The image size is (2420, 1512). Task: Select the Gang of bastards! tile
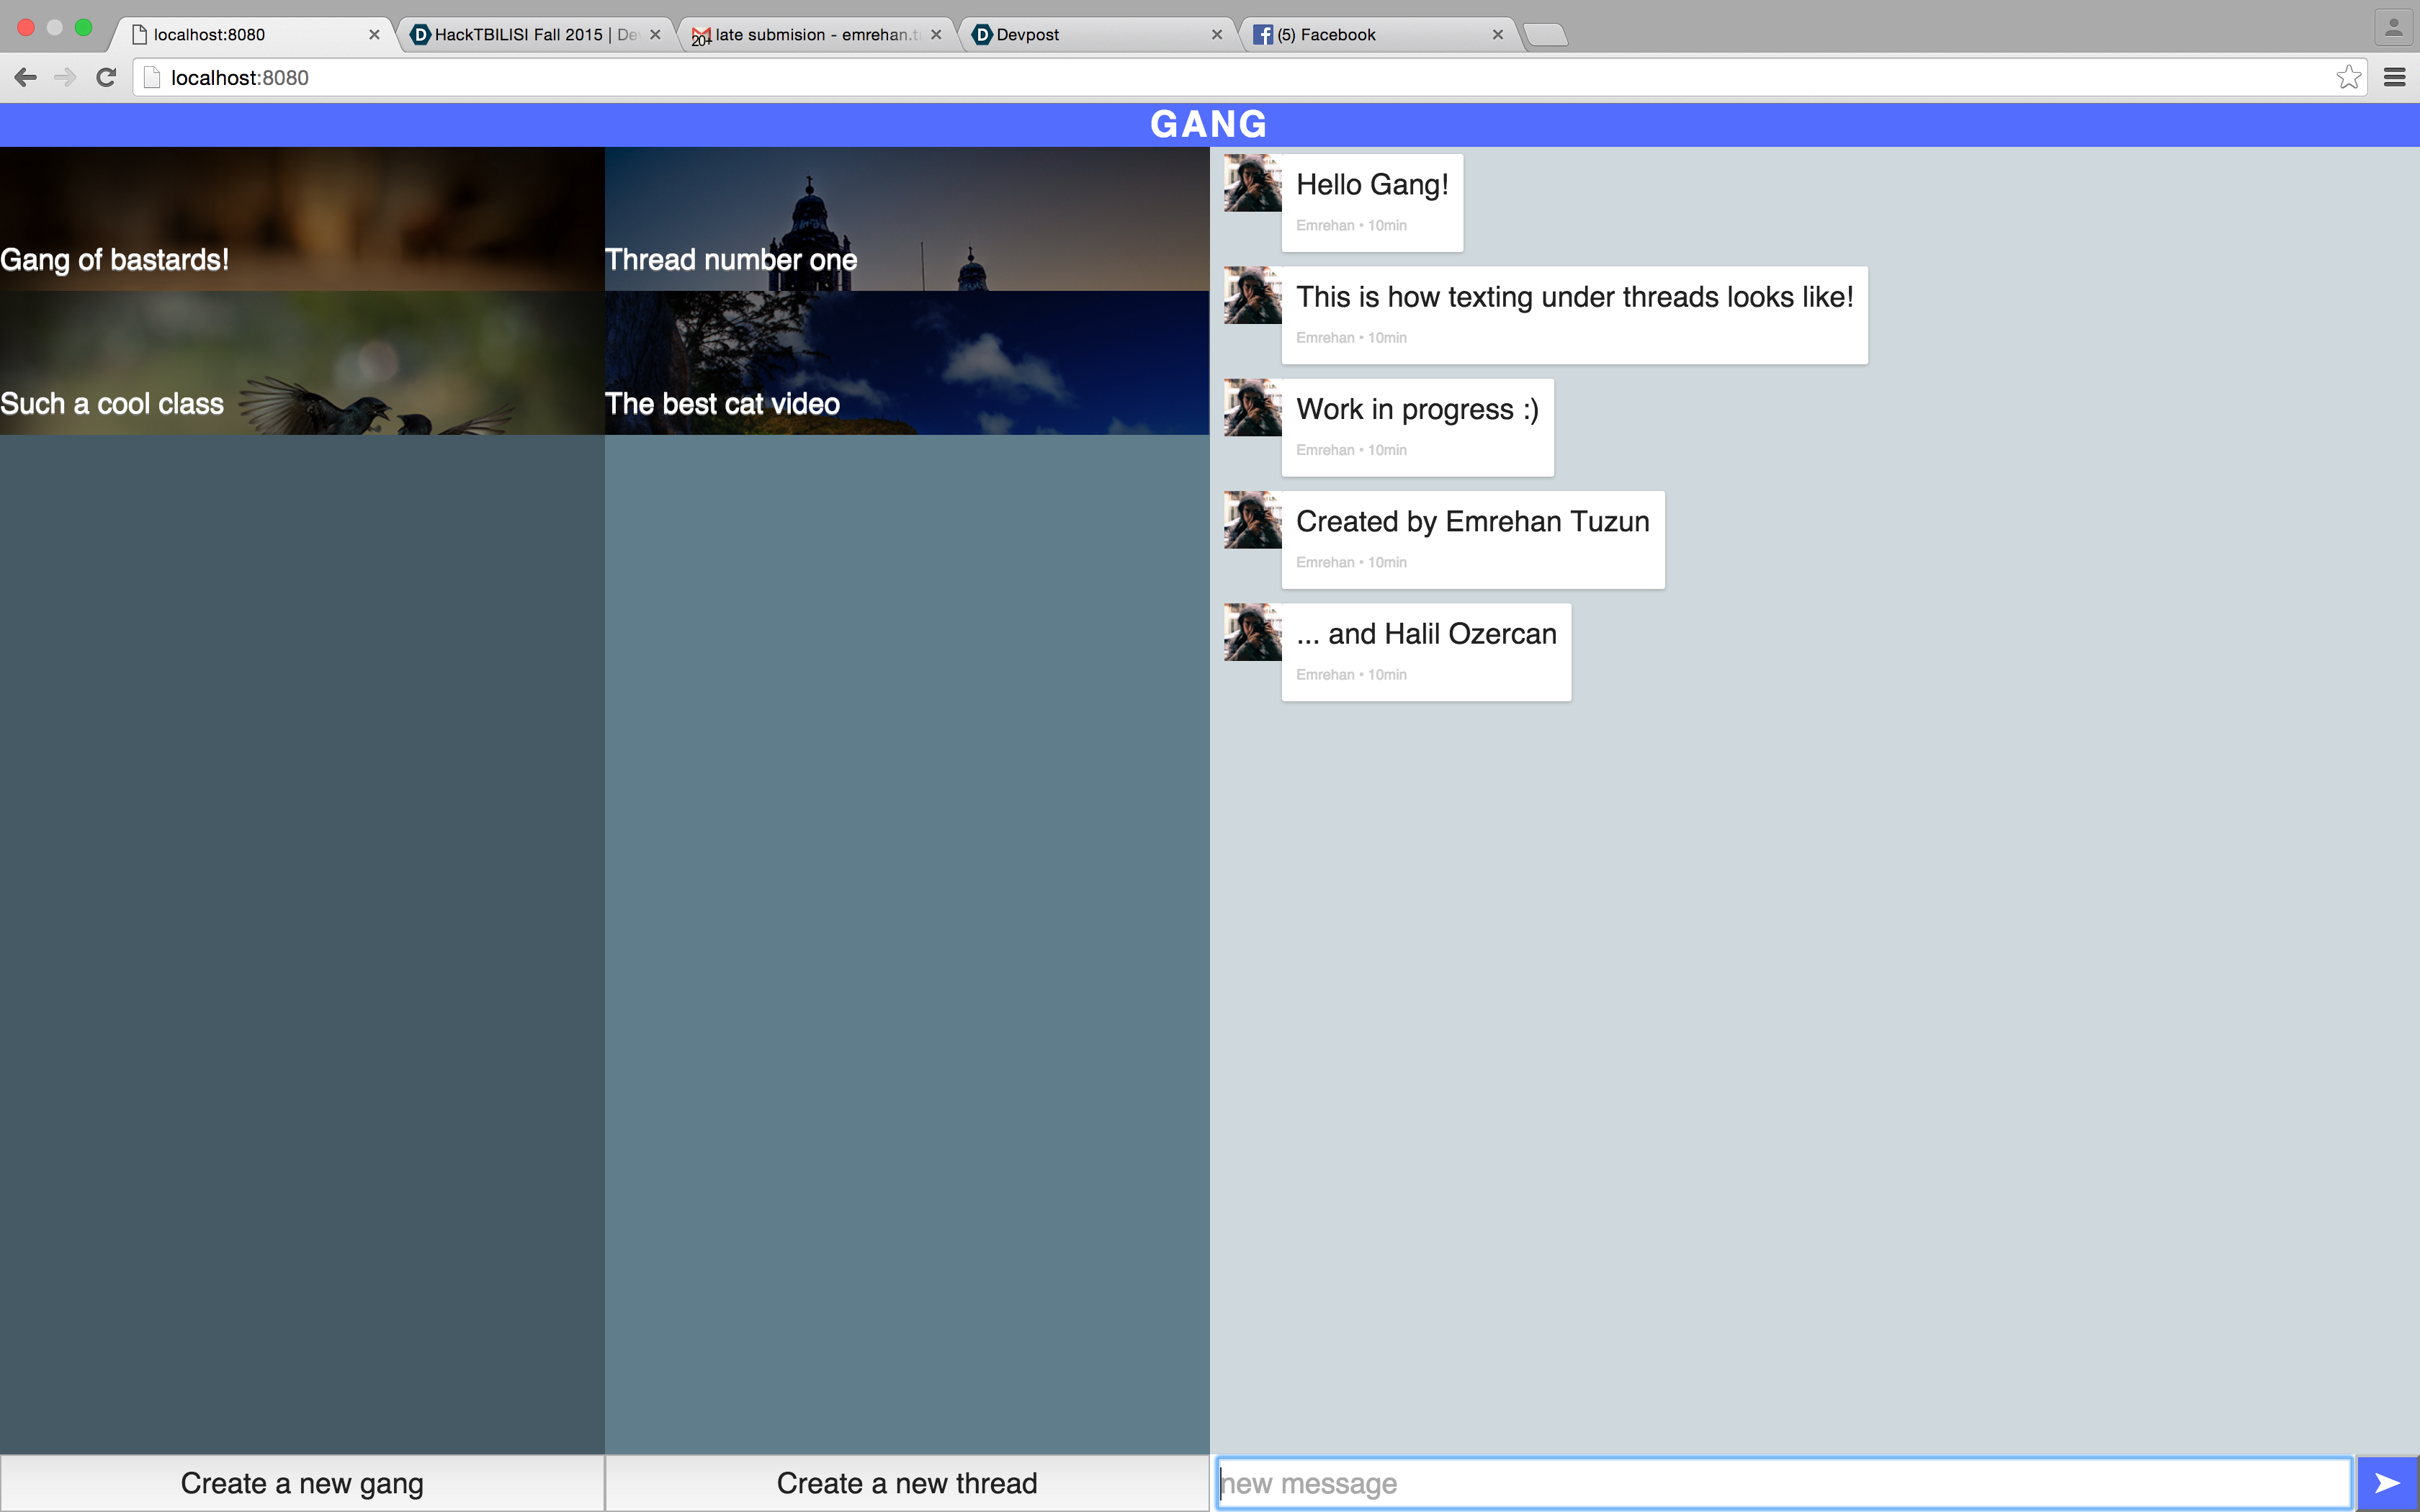point(302,219)
